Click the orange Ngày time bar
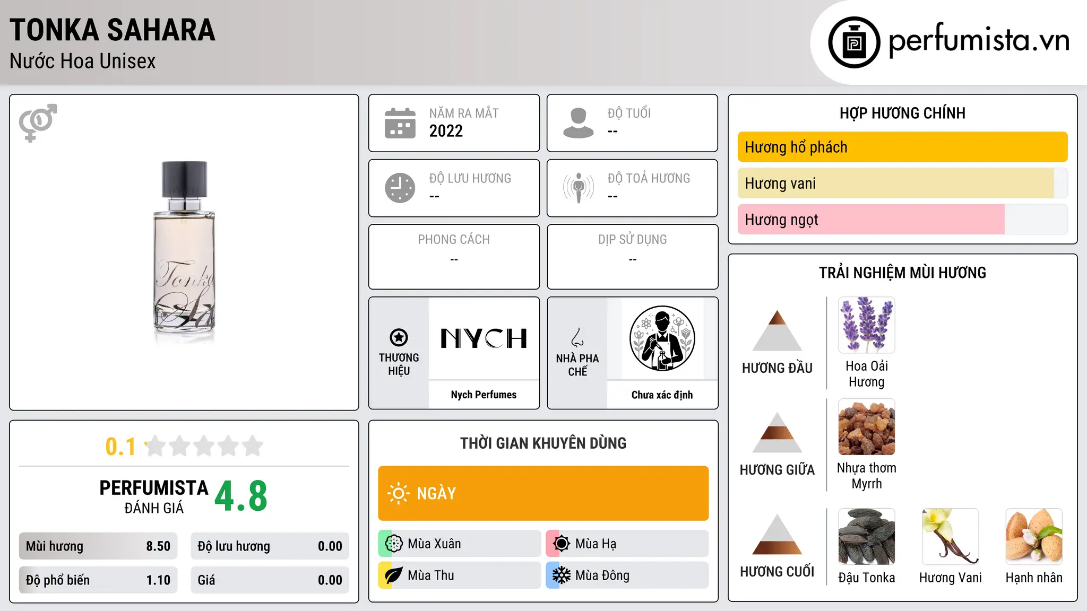This screenshot has width=1087, height=611. tap(543, 493)
